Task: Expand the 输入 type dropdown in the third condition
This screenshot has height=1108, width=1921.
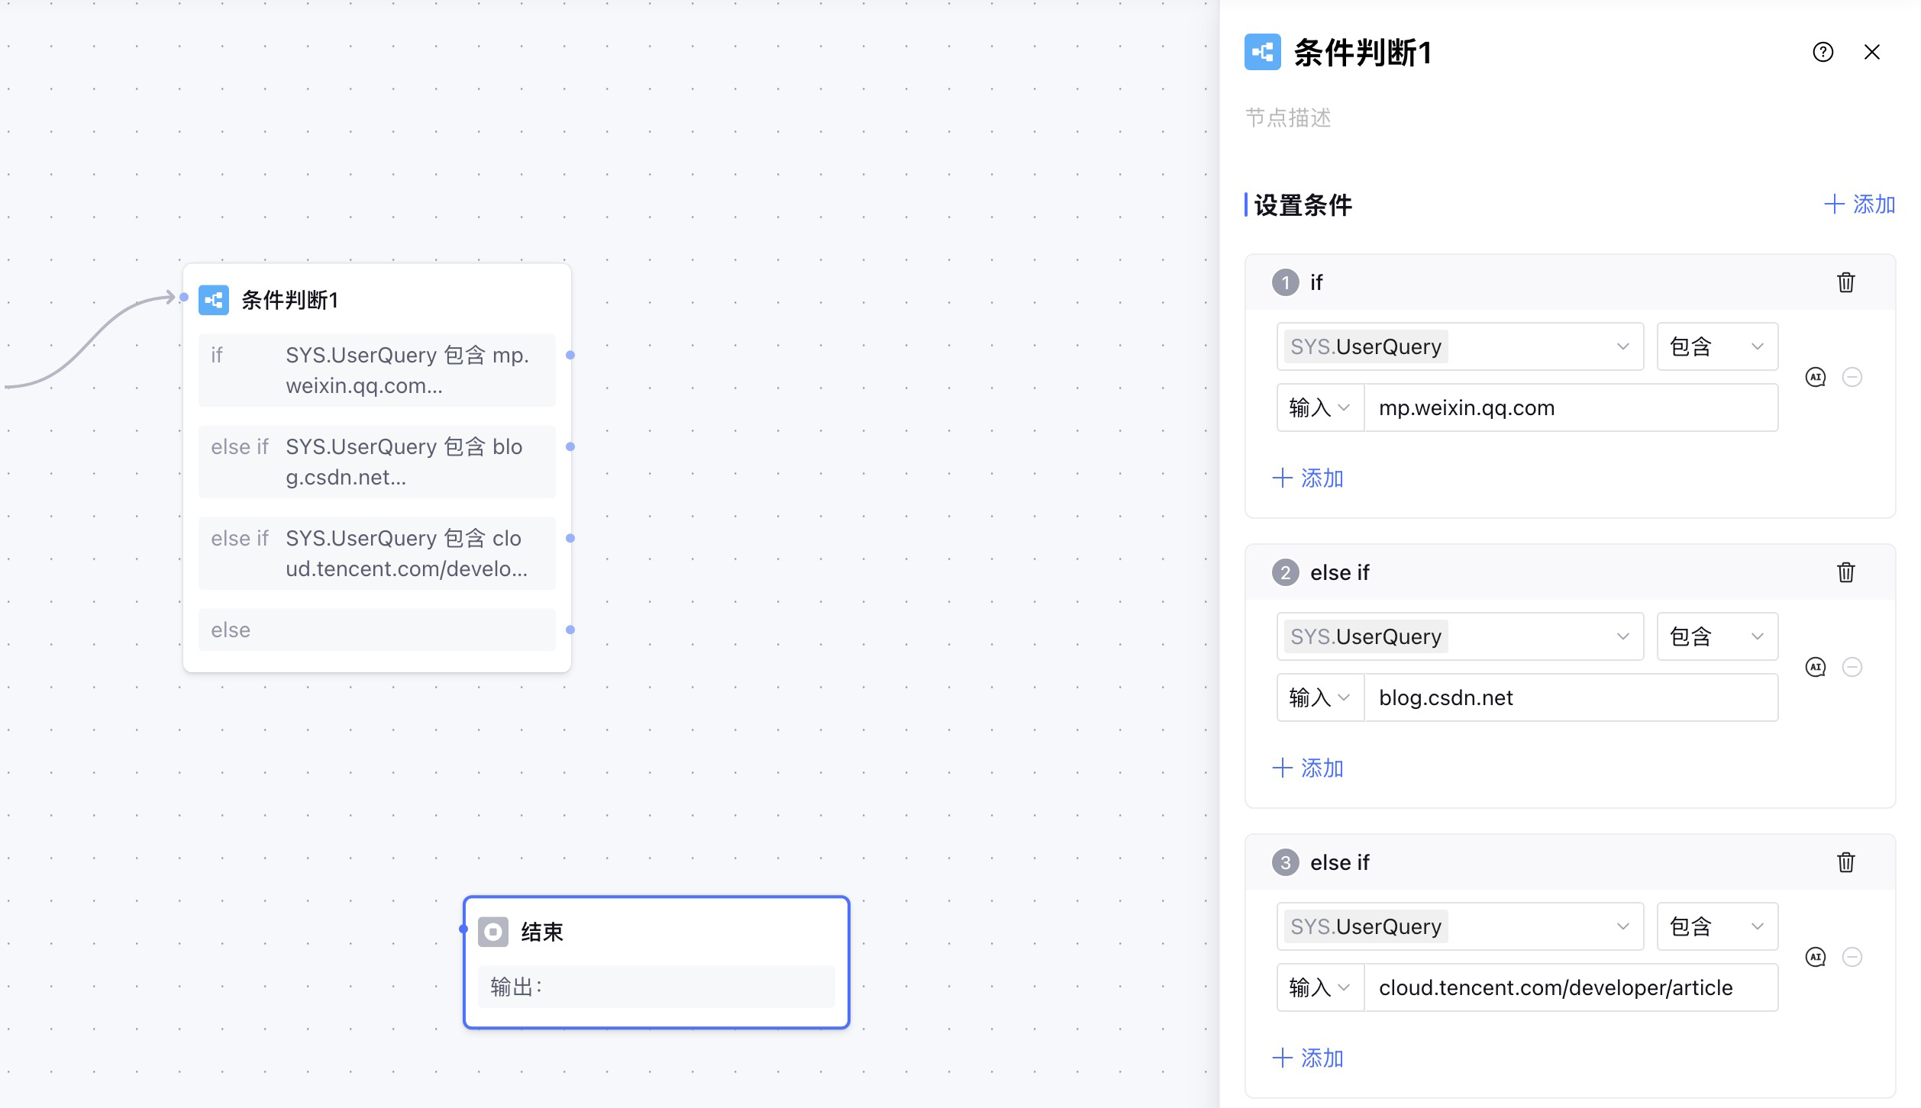Action: [1319, 987]
